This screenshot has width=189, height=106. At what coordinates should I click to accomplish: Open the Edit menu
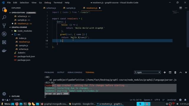point(15,3)
